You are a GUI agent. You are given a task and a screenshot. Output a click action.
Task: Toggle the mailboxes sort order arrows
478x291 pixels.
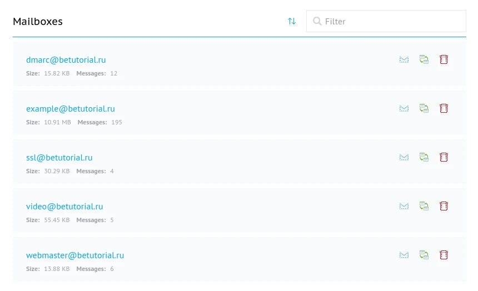[x=292, y=21]
